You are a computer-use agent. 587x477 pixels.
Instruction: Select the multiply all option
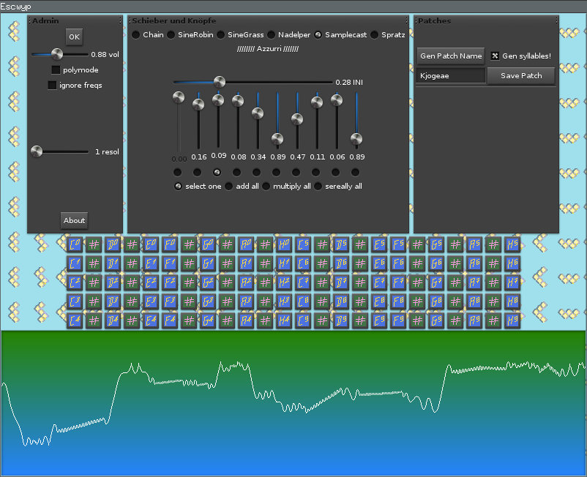pos(267,187)
